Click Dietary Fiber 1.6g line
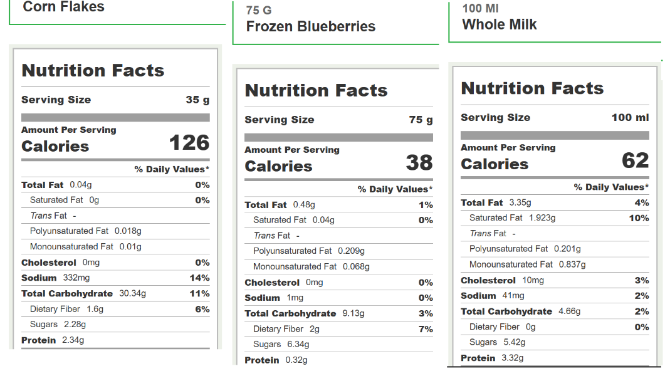This screenshot has width=670, height=376. point(66,309)
